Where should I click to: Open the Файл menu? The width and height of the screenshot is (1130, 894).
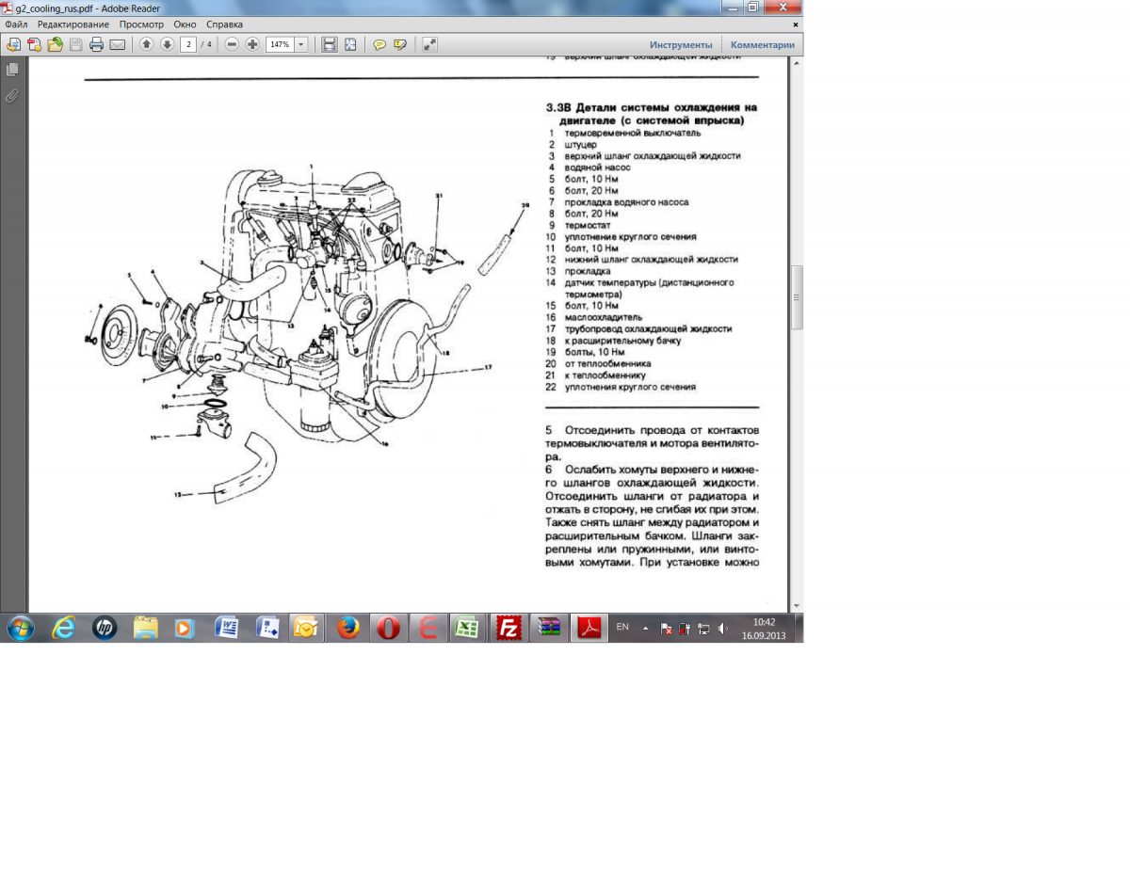coord(16,24)
